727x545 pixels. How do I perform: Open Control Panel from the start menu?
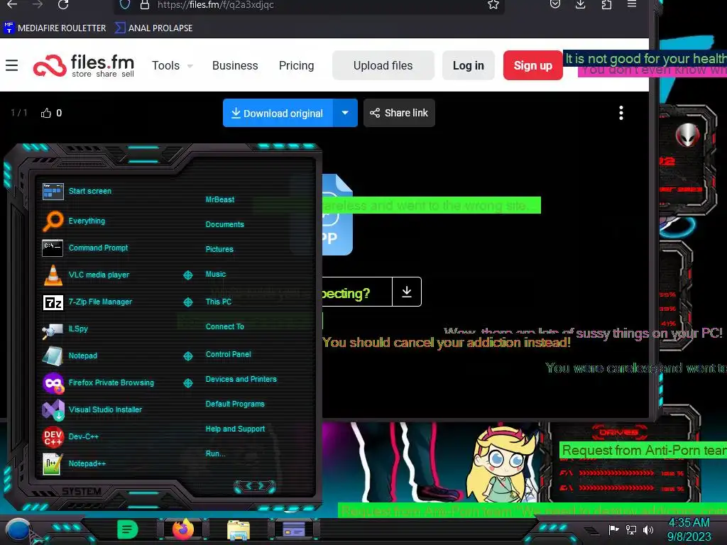tap(228, 354)
